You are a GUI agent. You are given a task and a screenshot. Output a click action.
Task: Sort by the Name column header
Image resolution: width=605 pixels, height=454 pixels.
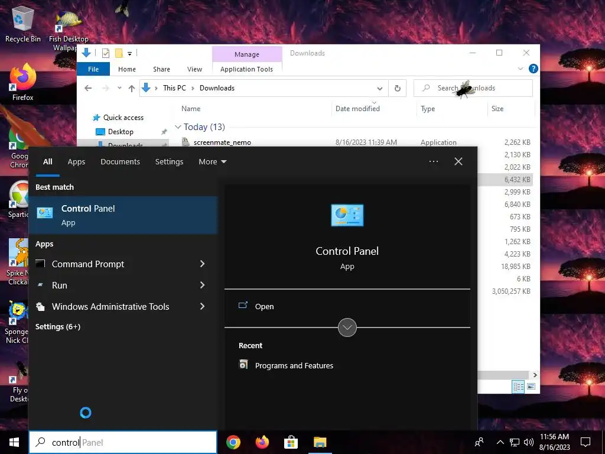(x=191, y=109)
